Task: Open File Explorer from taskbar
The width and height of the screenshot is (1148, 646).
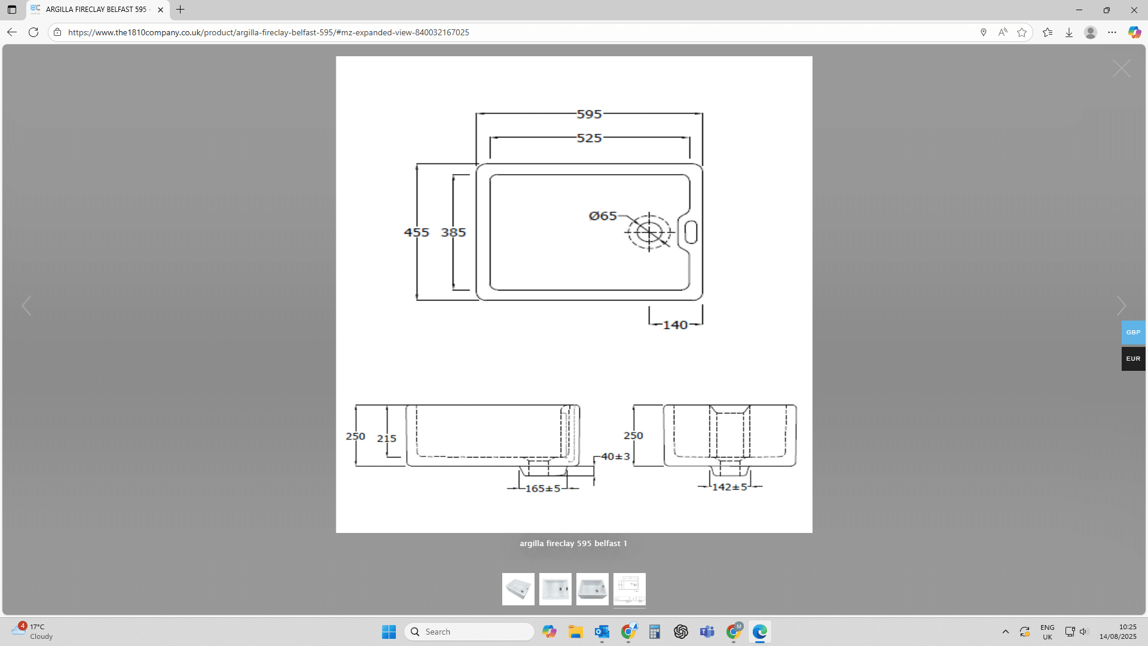Action: click(576, 632)
